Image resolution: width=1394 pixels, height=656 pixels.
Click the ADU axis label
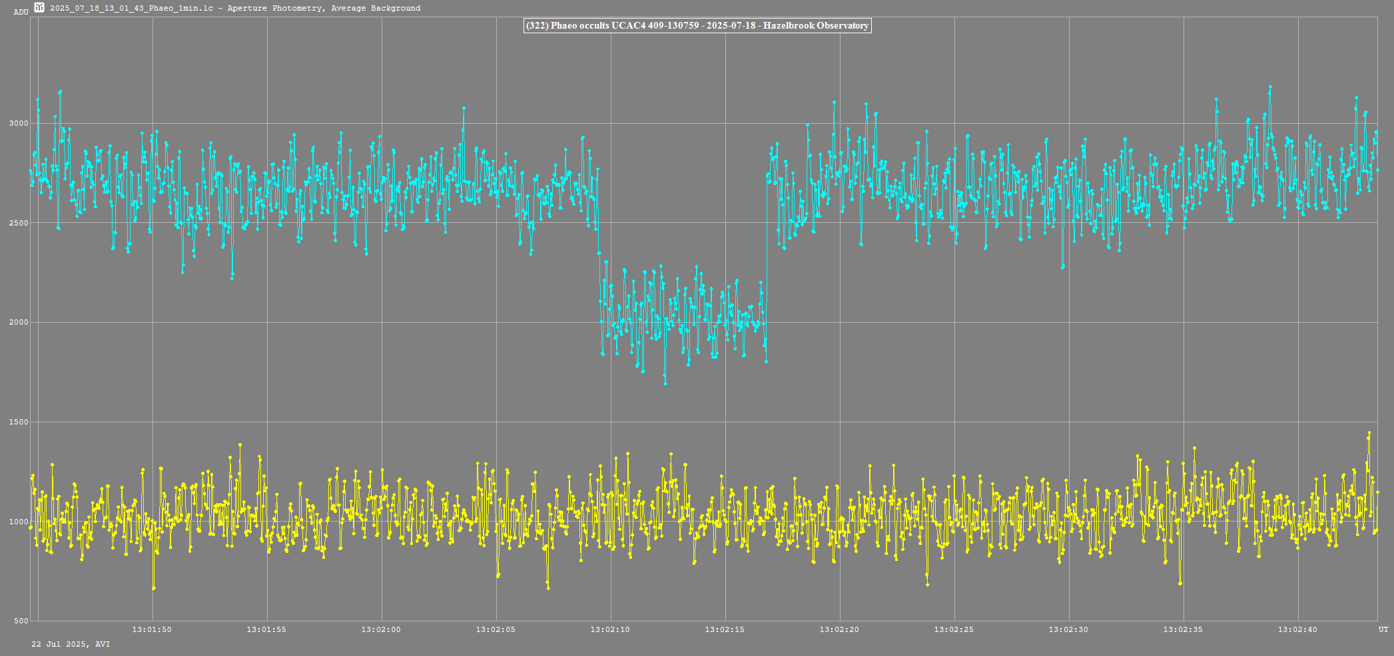21,12
